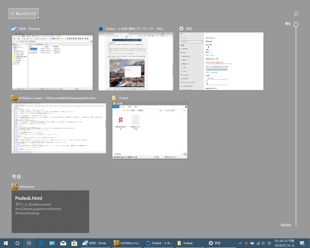The height and width of the screenshot is (248, 310).
Task: Switch to MDIE taskbar button
Action: click(96, 243)
